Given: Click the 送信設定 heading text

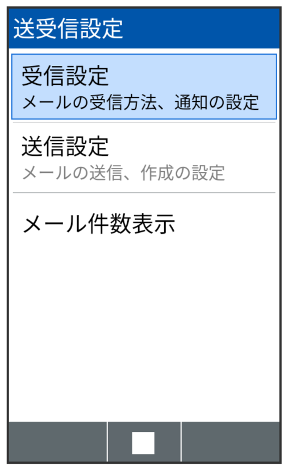Looking at the screenshot, I should point(65,146).
